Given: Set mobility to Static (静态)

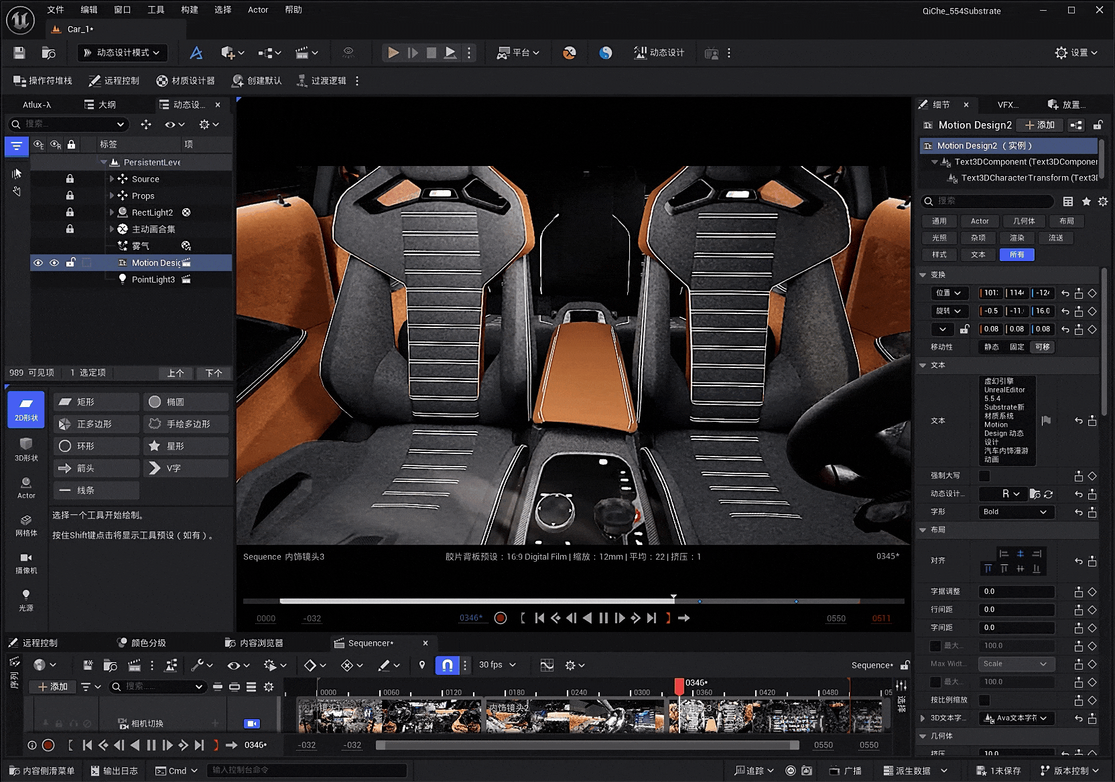Looking at the screenshot, I should [x=992, y=347].
